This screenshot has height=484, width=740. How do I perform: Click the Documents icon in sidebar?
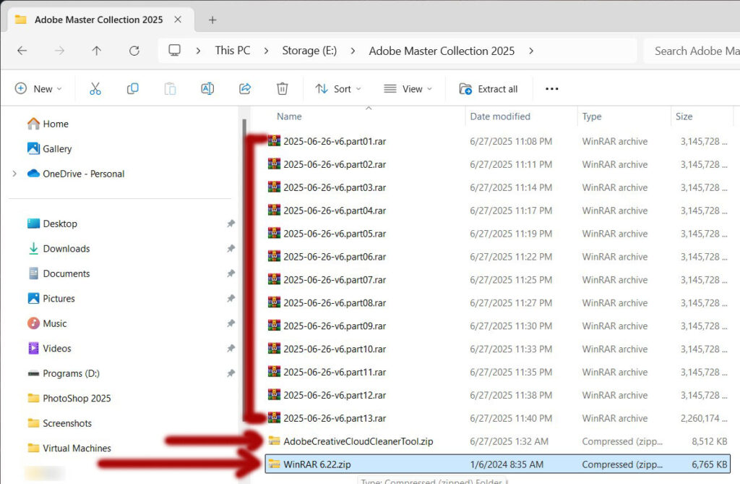[33, 273]
